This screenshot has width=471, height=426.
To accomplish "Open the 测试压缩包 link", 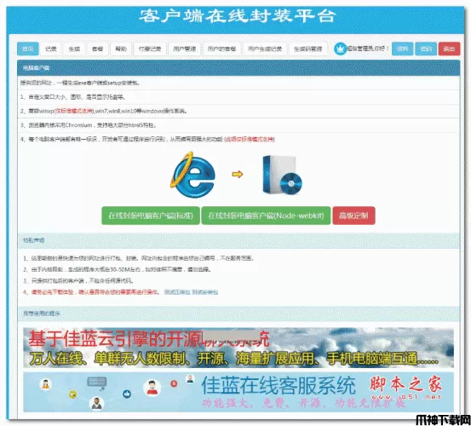I will (177, 292).
